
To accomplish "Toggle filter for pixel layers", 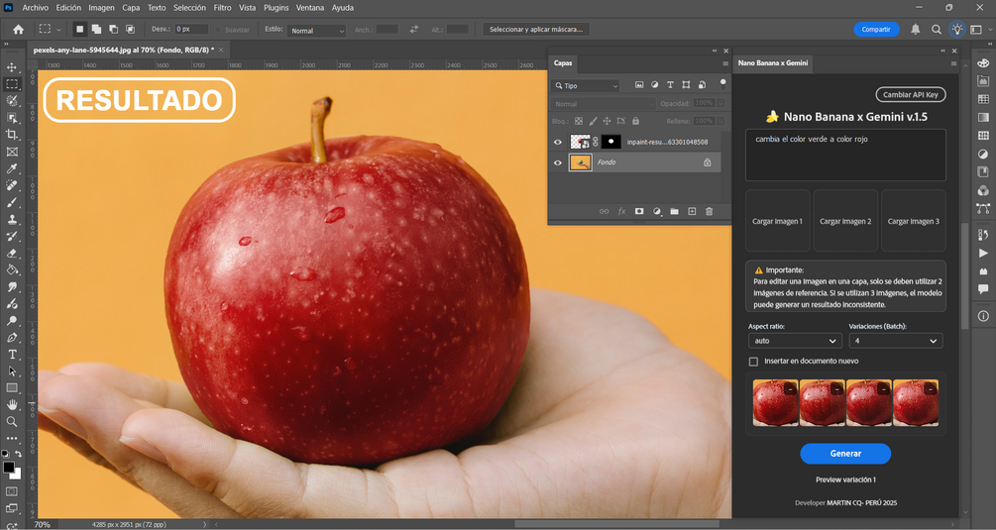I will coord(639,85).
